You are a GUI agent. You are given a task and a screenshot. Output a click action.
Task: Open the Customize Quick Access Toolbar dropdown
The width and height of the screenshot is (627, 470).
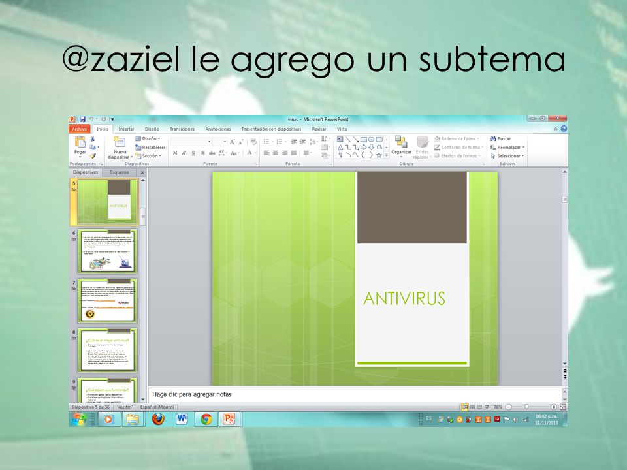(x=112, y=119)
